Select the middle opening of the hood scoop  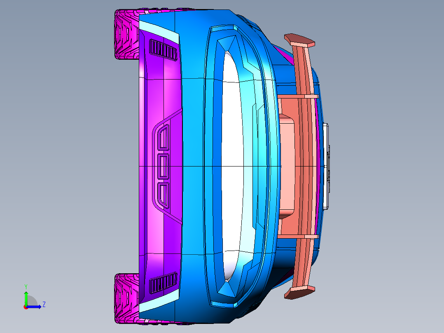[x=164, y=166]
